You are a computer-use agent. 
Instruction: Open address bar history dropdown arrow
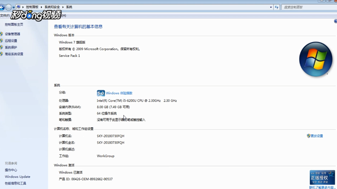pos(271,7)
